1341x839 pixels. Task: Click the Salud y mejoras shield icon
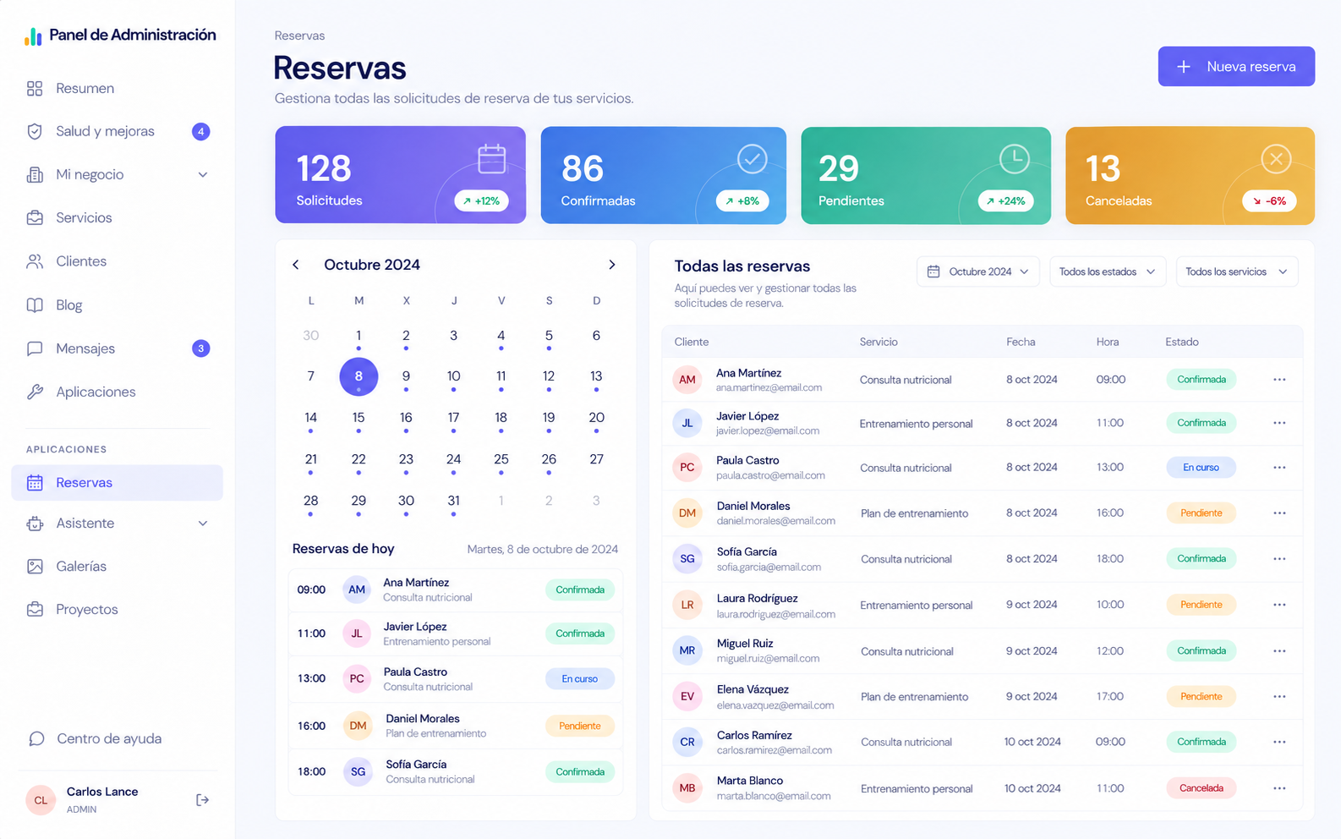click(x=35, y=131)
